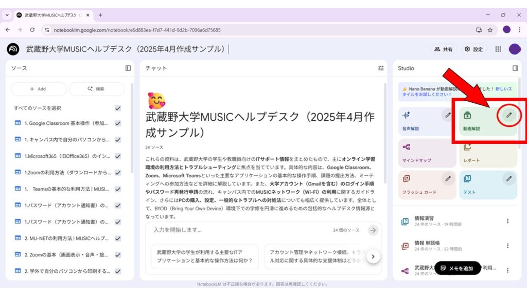Edit the フラッシュ カード settings pencil icon
Viewport: 527px width, 296px height.
448,179
